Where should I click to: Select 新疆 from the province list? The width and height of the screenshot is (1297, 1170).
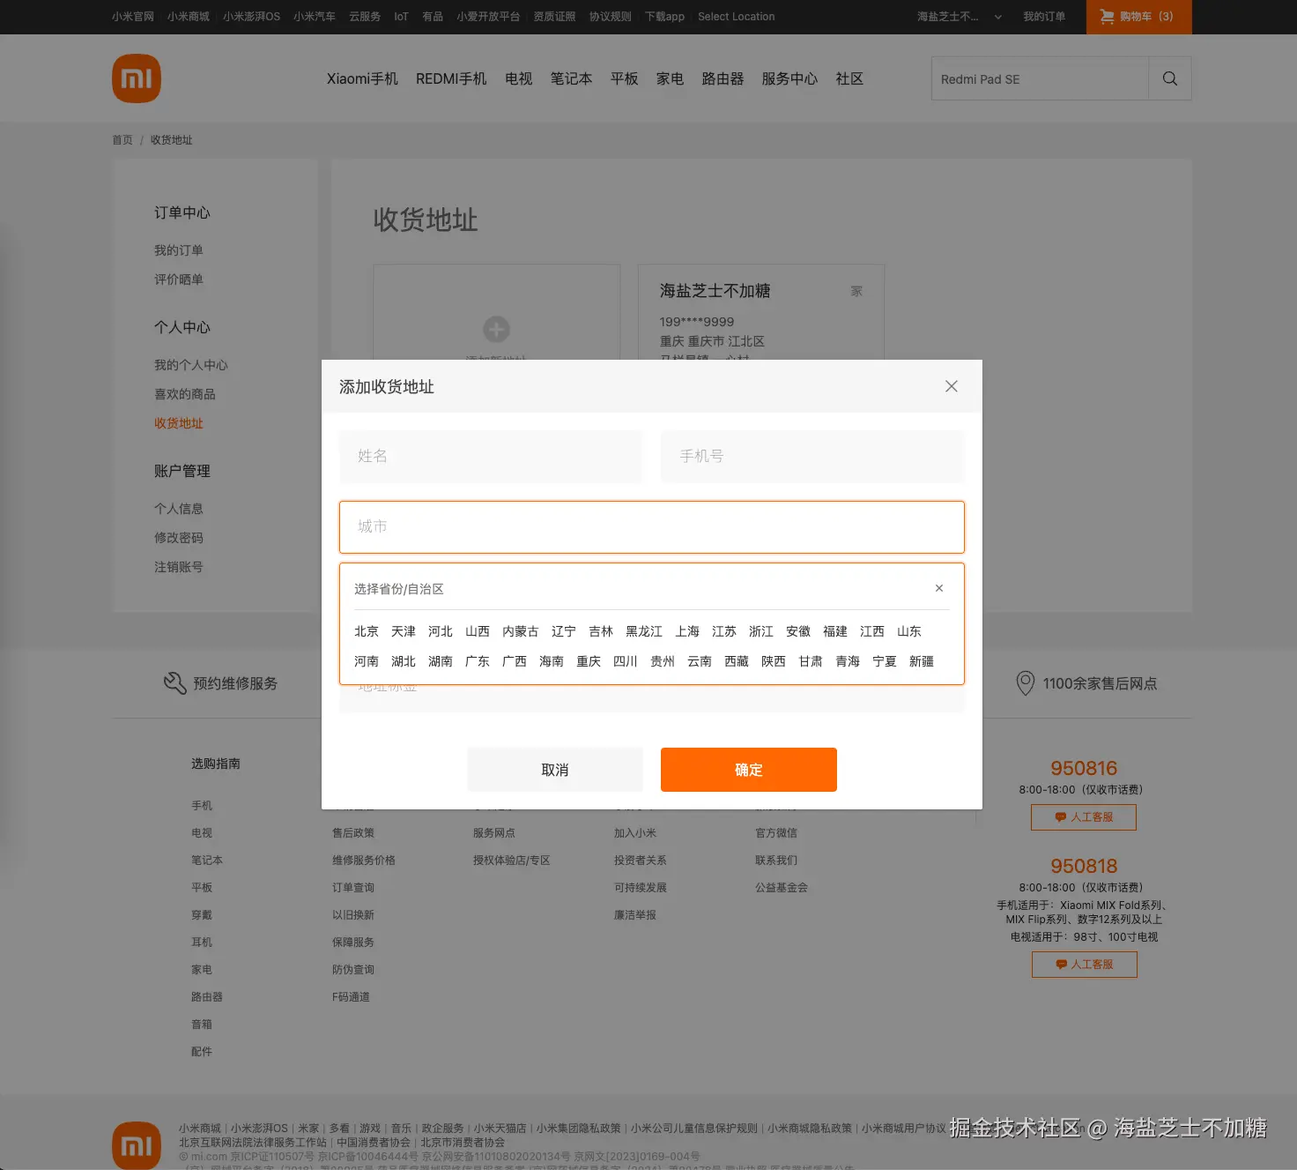pyautogui.click(x=921, y=661)
